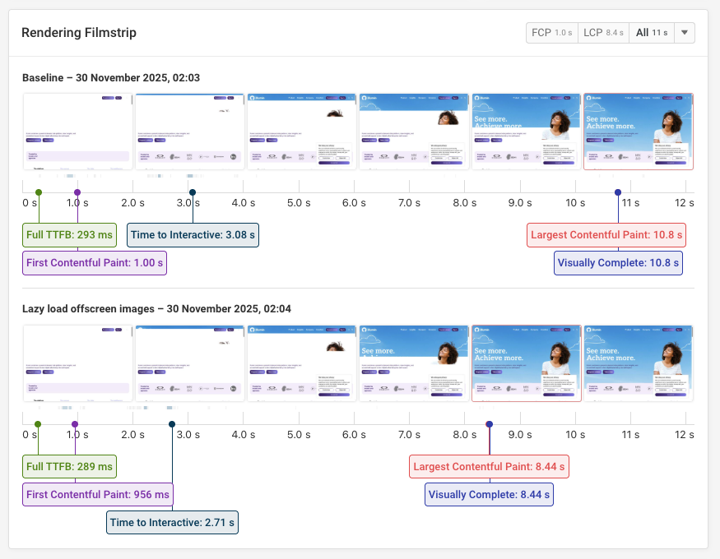
Task: Click the purple FCP marker on lazy-load timeline
Action: (x=76, y=423)
